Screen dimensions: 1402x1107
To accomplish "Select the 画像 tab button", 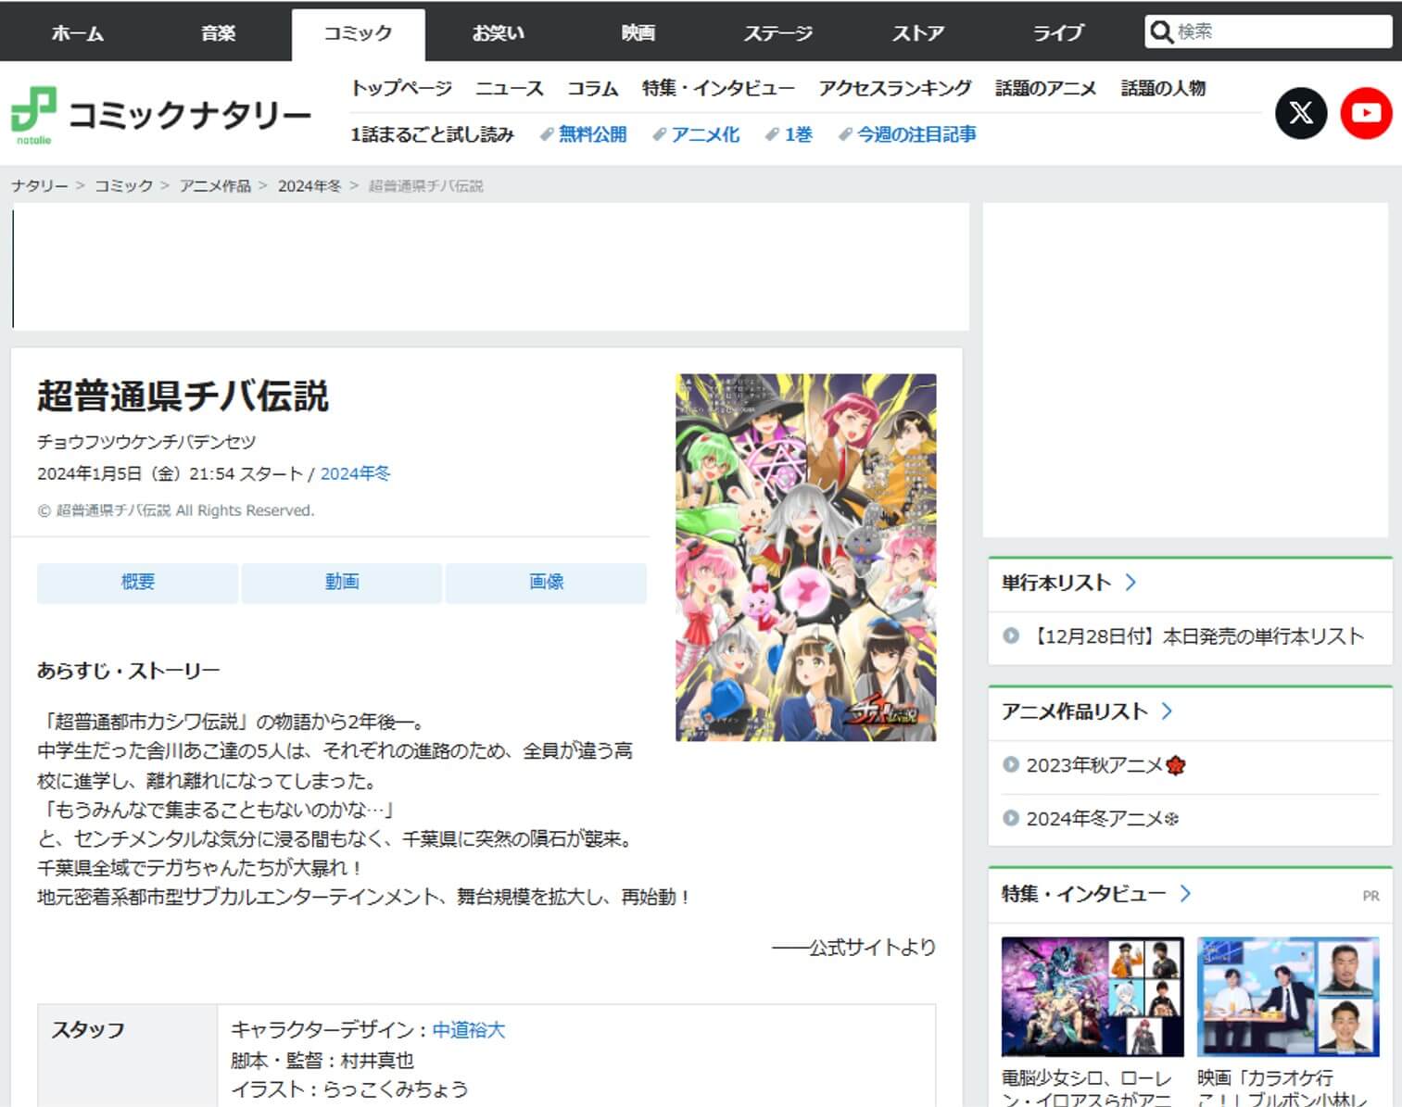I will (546, 583).
